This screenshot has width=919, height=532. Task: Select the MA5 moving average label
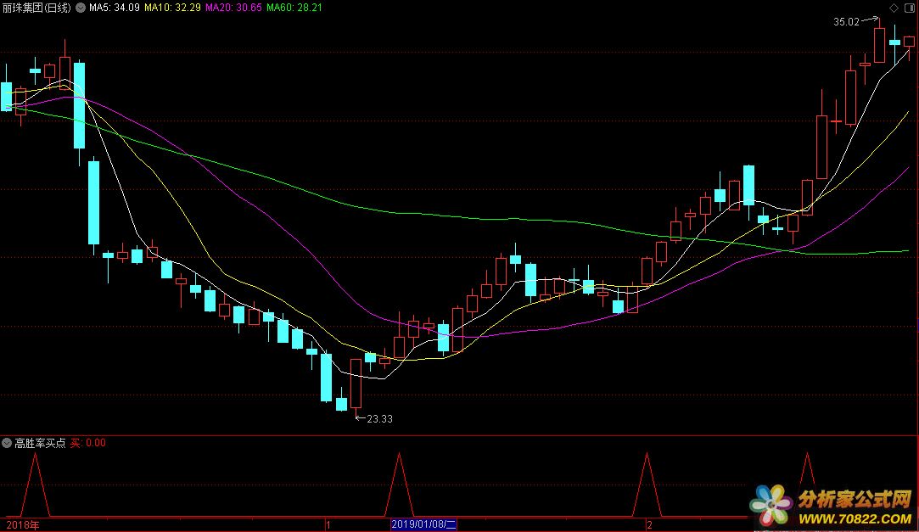click(115, 8)
